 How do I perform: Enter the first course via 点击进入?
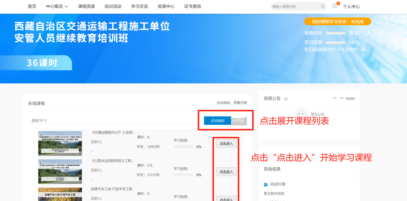226,144
